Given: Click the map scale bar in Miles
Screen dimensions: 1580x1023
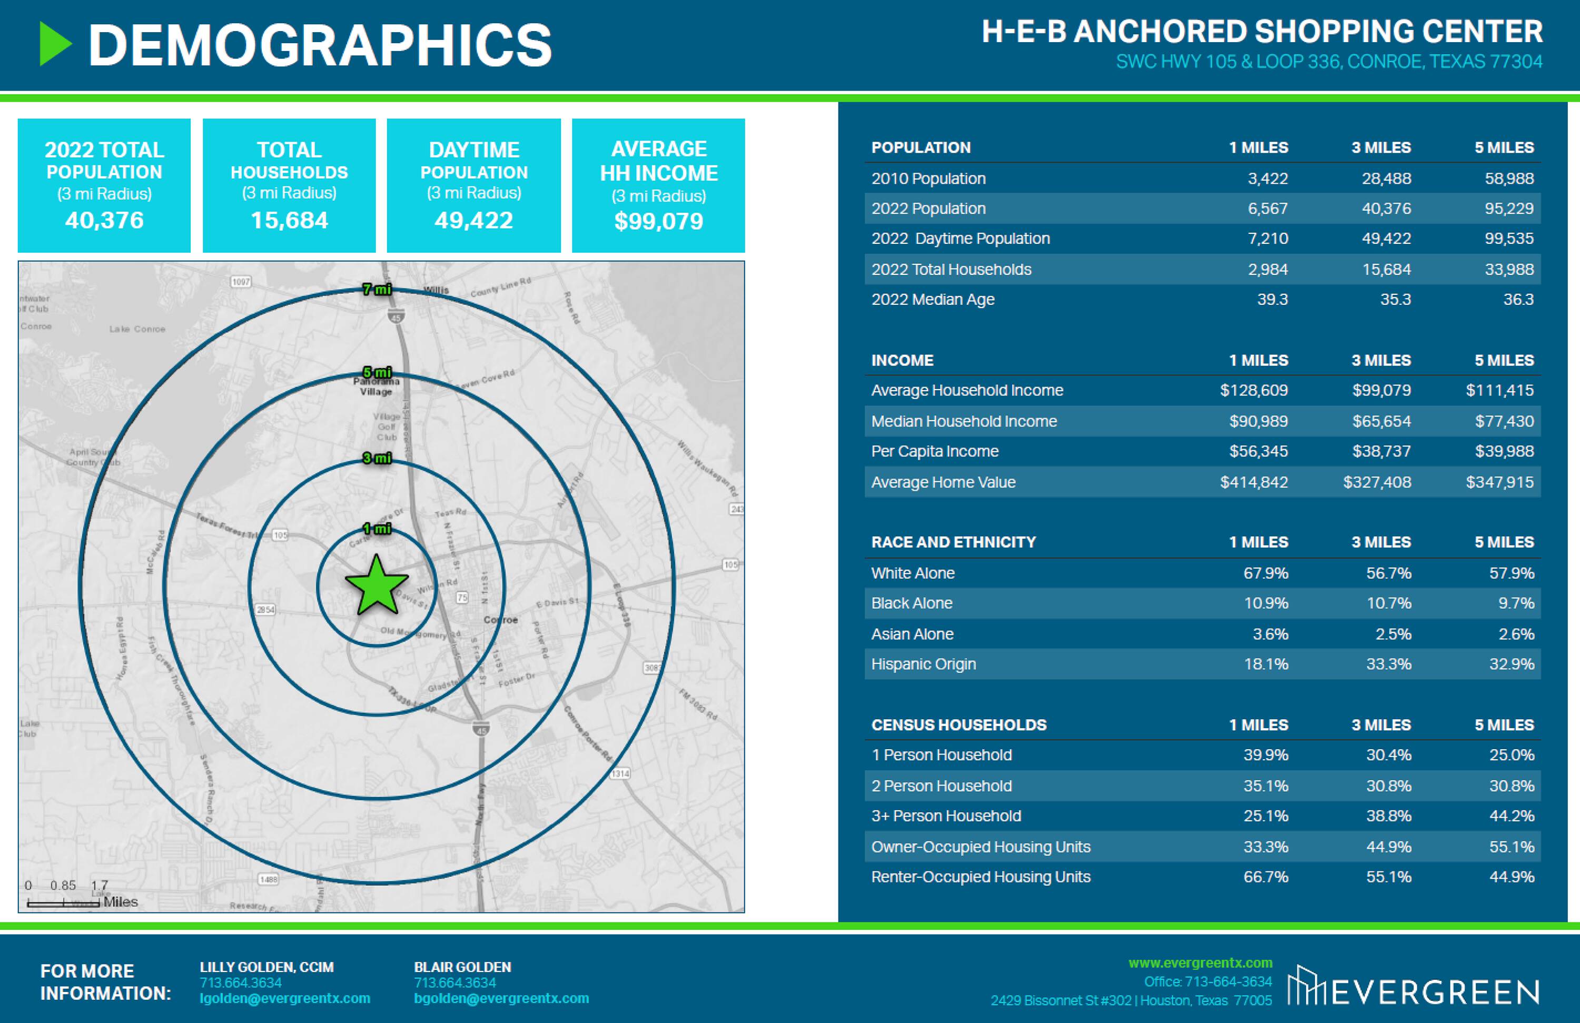Looking at the screenshot, I should (64, 902).
